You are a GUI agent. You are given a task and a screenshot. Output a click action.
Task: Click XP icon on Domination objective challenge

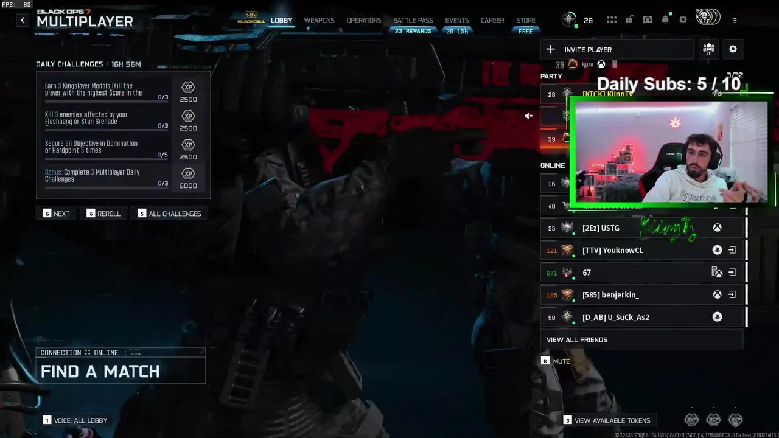point(189,145)
